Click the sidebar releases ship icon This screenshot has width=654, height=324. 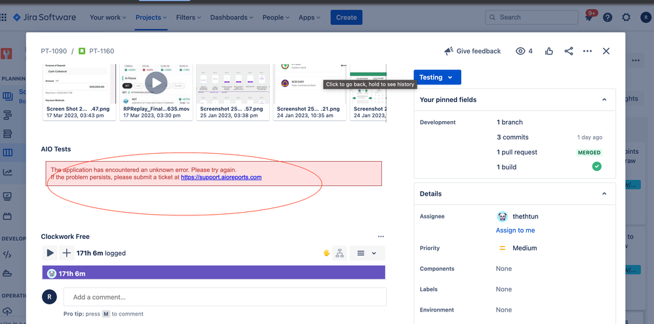tap(7, 273)
